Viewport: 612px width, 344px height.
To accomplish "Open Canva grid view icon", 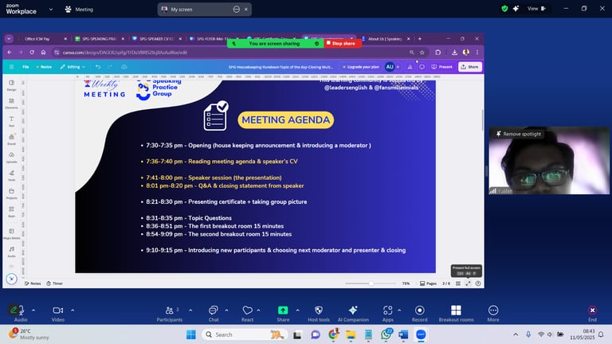I will click(458, 283).
